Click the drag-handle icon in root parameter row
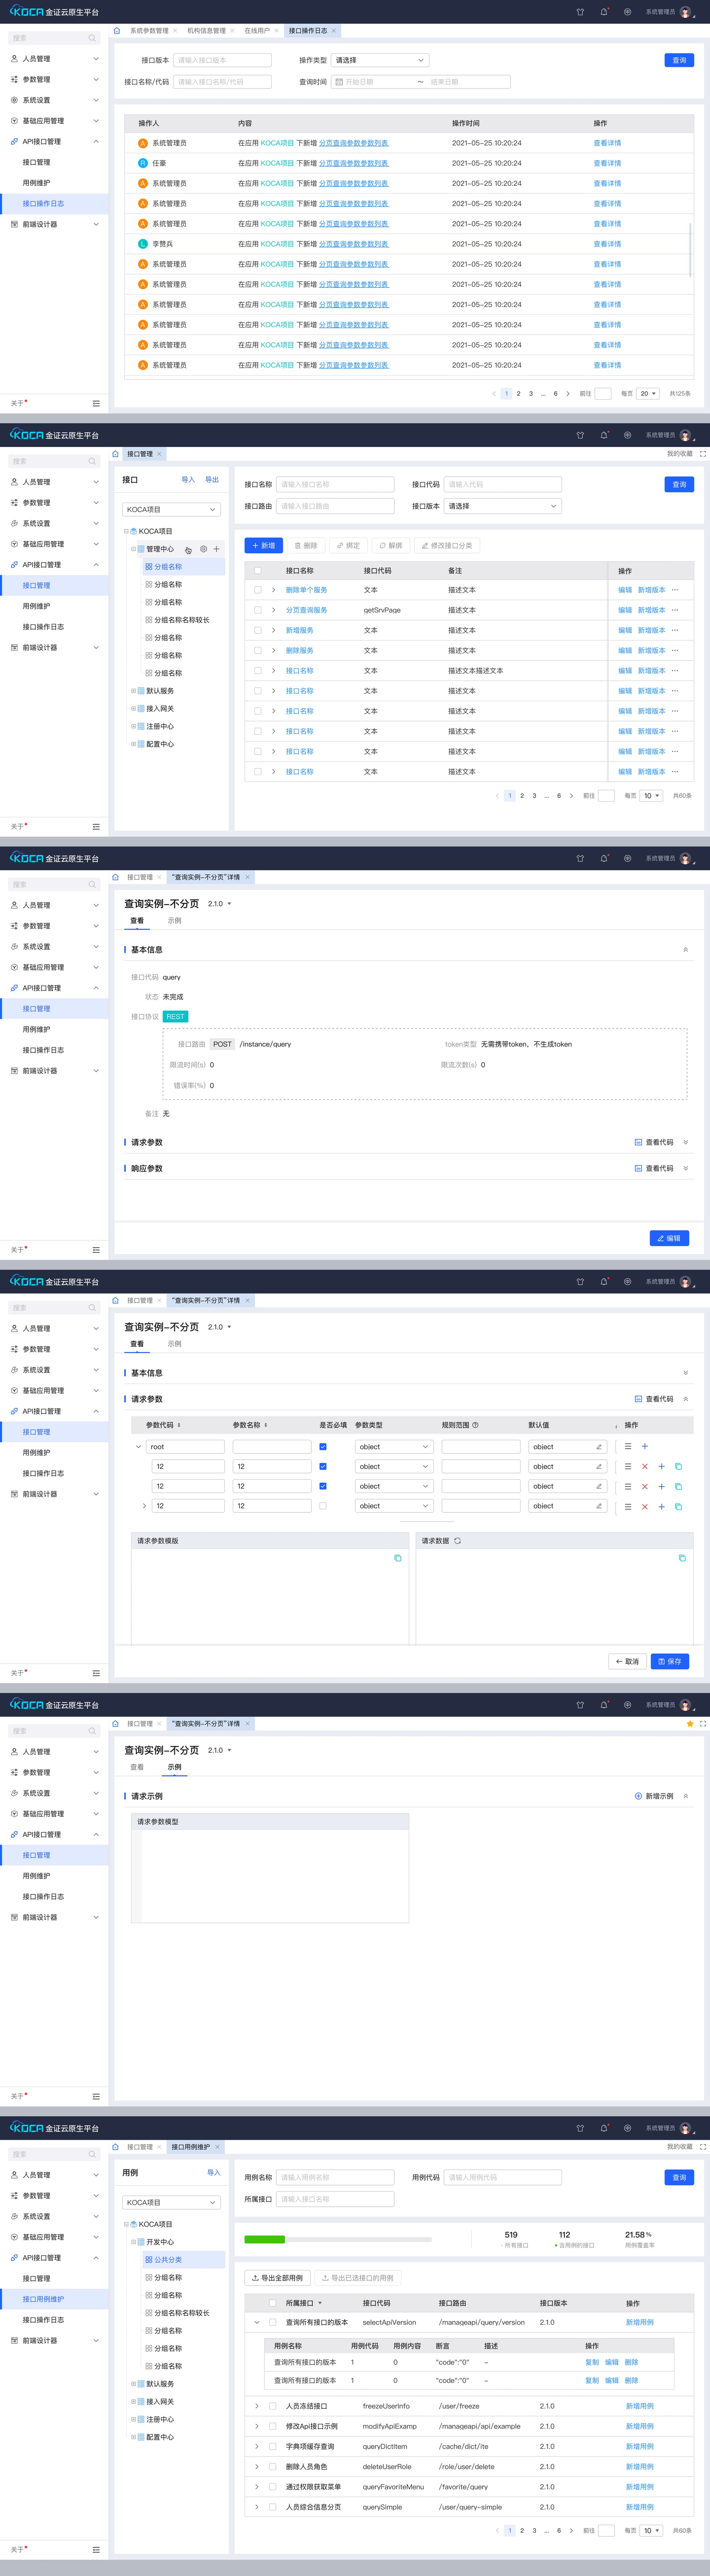The height and width of the screenshot is (2576, 710). tap(628, 1446)
